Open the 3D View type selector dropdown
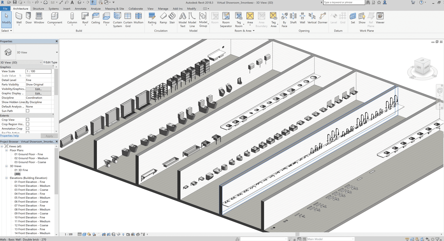Viewport: 444px width, 241px height. pyautogui.click(x=57, y=52)
